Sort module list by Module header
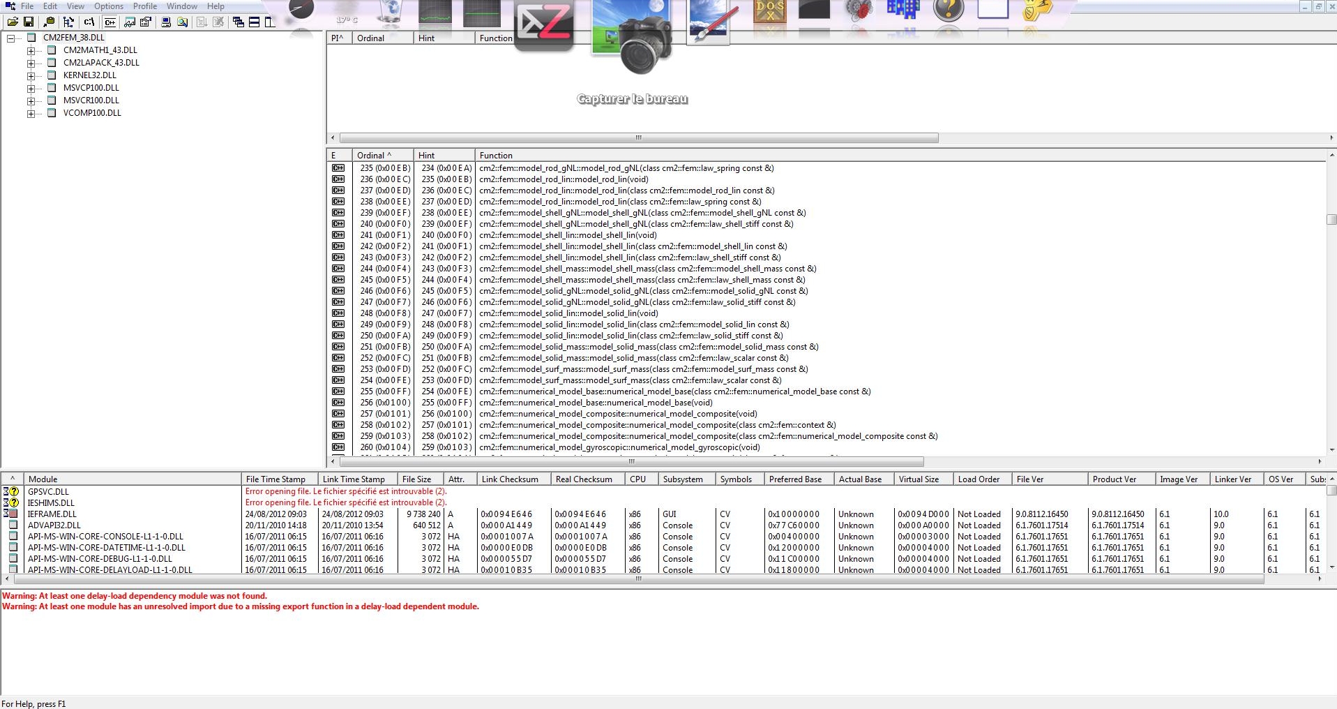 click(x=133, y=479)
